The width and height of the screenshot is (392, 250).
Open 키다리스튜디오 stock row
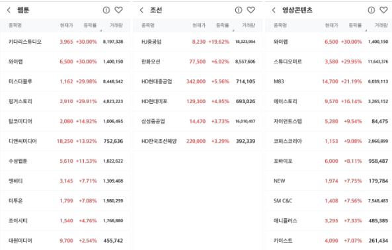click(65, 42)
